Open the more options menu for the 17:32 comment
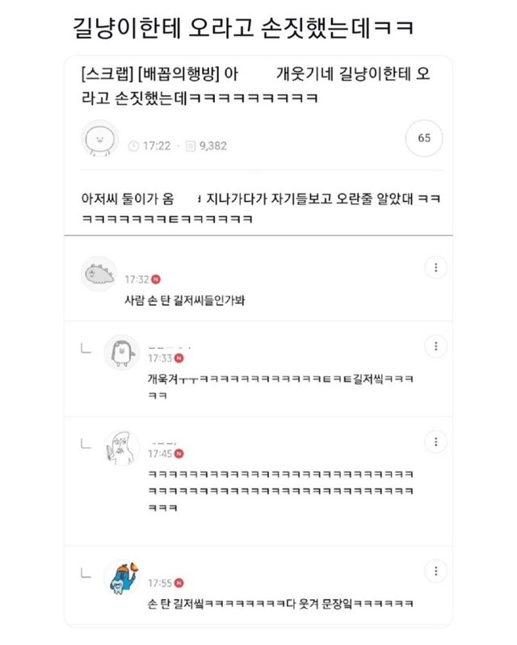Viewport: 517px width, 645px height. tap(435, 268)
